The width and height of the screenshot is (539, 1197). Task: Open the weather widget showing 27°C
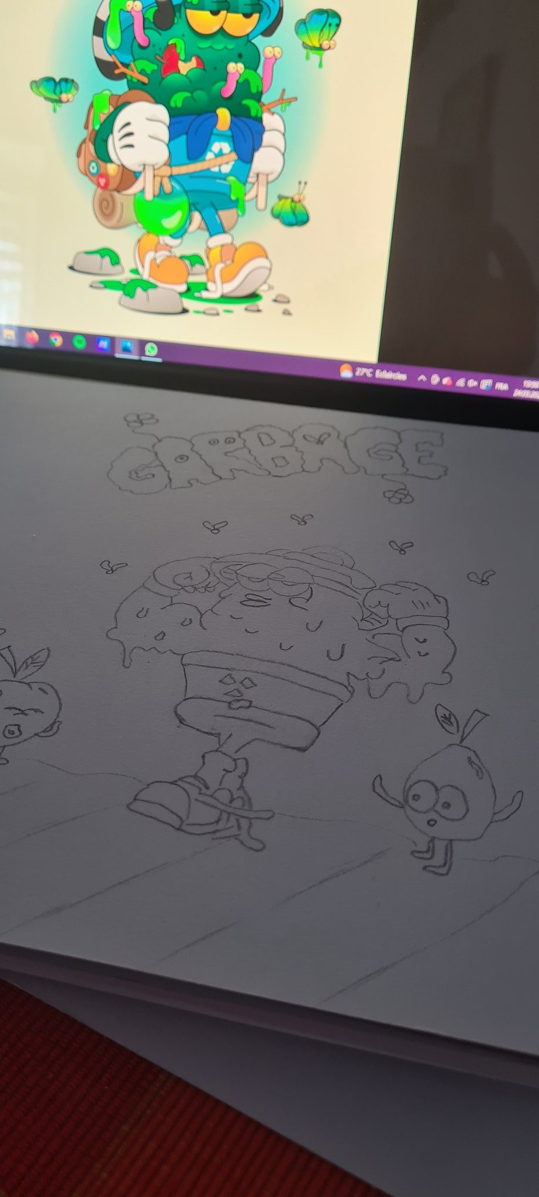[374, 374]
